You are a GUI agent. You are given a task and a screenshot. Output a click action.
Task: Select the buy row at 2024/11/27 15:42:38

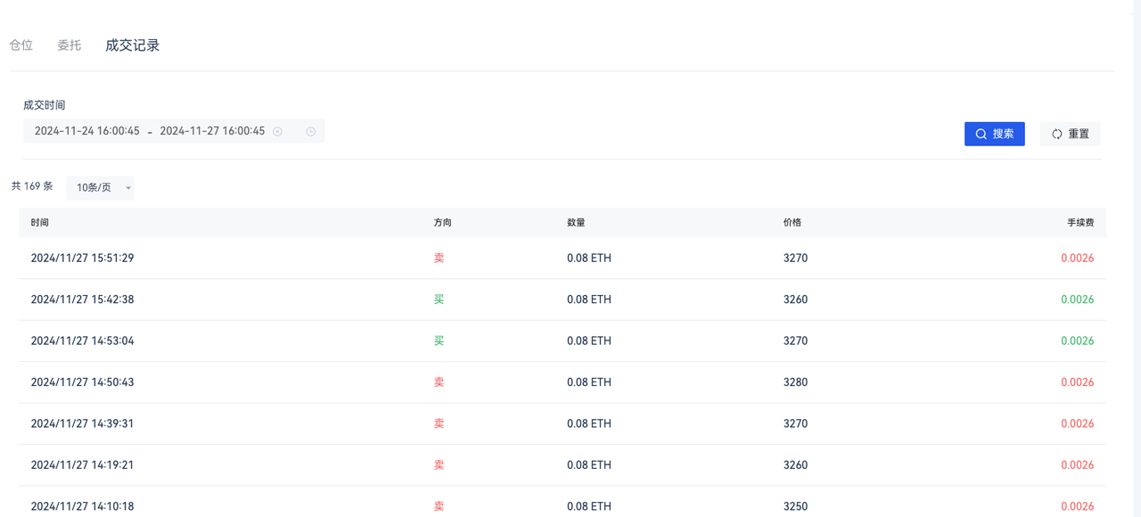pyautogui.click(x=562, y=300)
